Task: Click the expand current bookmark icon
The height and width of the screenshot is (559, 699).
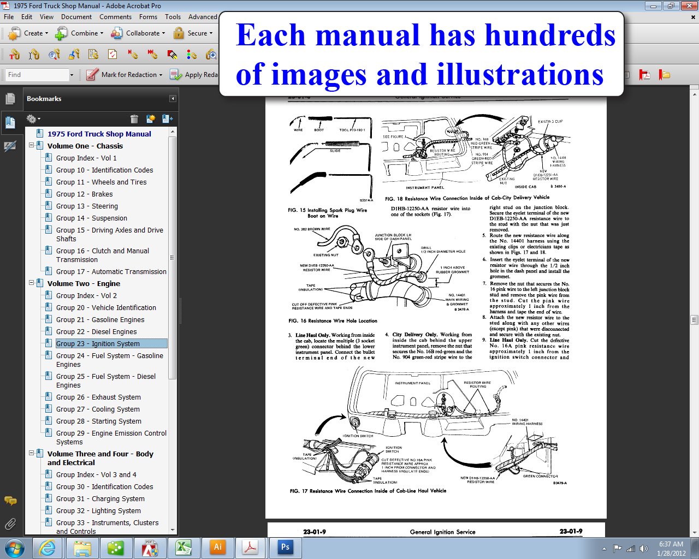Action: coord(168,118)
